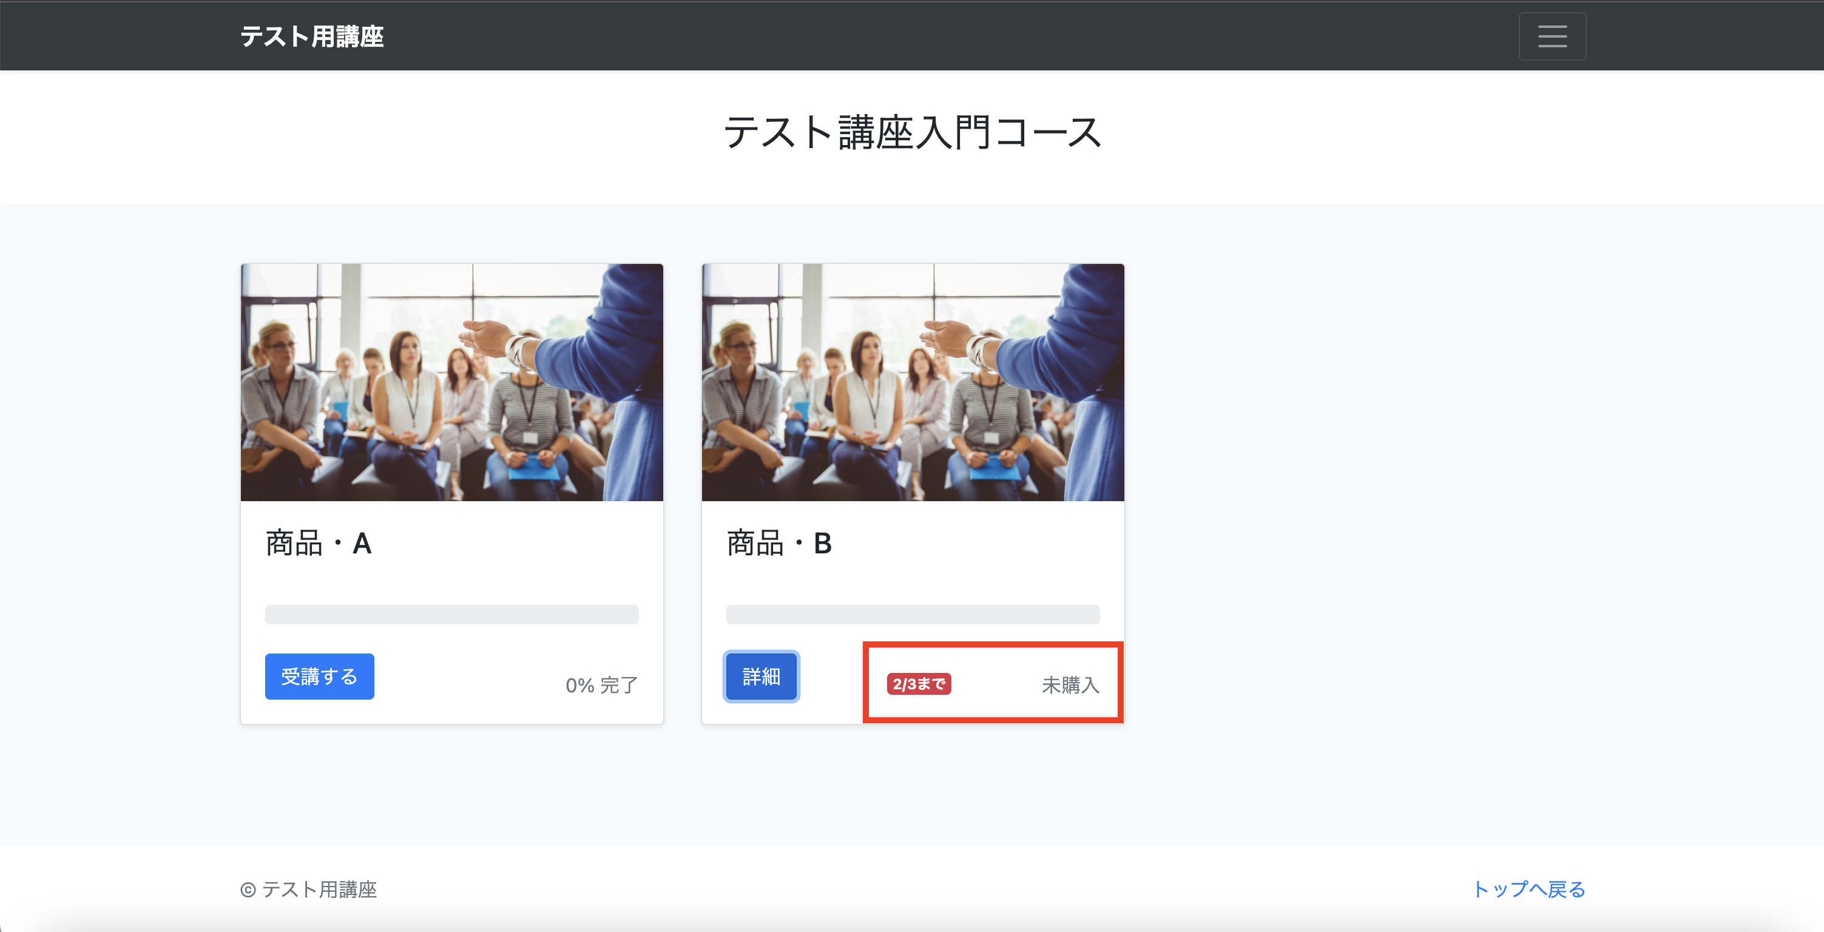Click the red 2/3まで badge
1824x932 pixels.
919,684
